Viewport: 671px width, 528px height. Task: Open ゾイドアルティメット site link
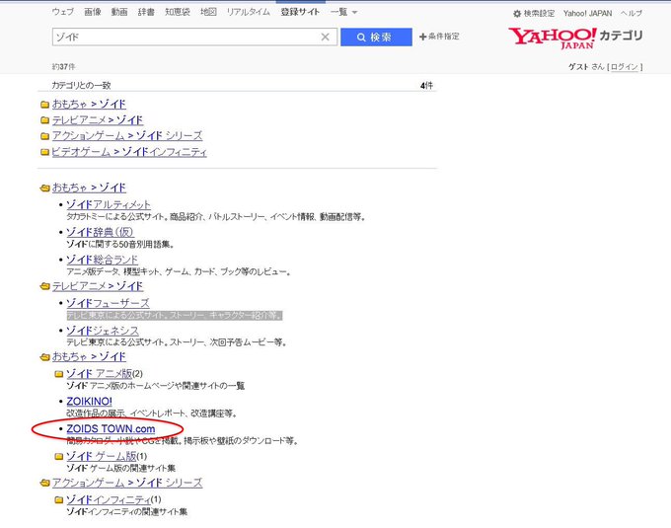[109, 204]
